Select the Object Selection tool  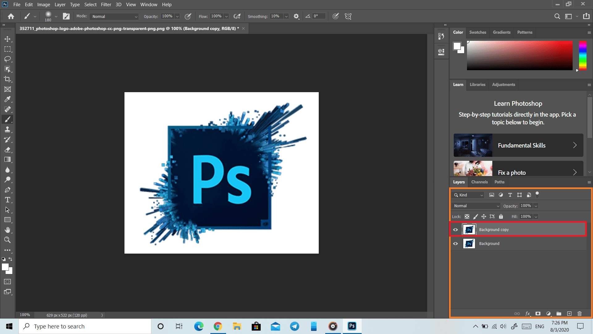[7, 69]
